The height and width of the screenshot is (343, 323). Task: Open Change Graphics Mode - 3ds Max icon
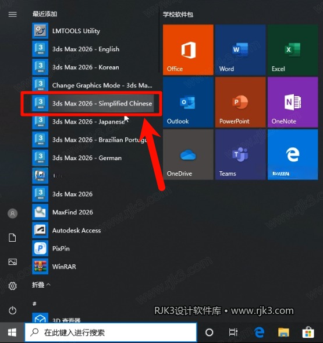(40, 85)
